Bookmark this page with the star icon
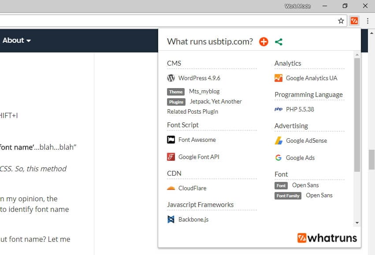Image resolution: width=375 pixels, height=255 pixels. pos(341,21)
